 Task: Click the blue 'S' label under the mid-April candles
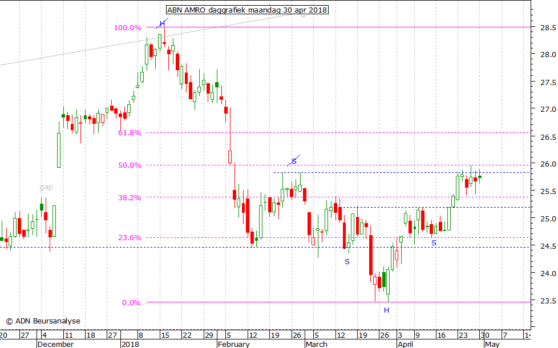coord(434,243)
